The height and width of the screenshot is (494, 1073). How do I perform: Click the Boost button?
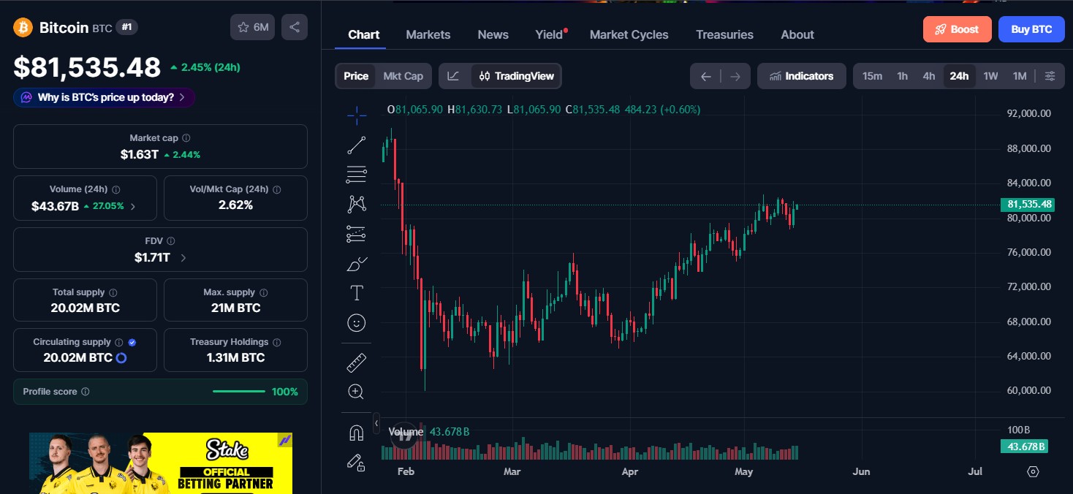click(x=958, y=29)
